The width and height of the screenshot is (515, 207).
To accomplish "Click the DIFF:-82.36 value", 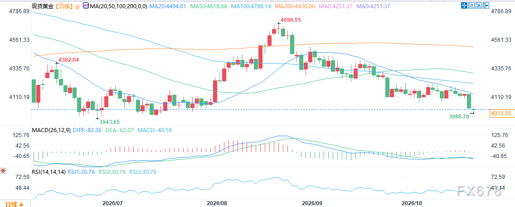I will coord(86,130).
